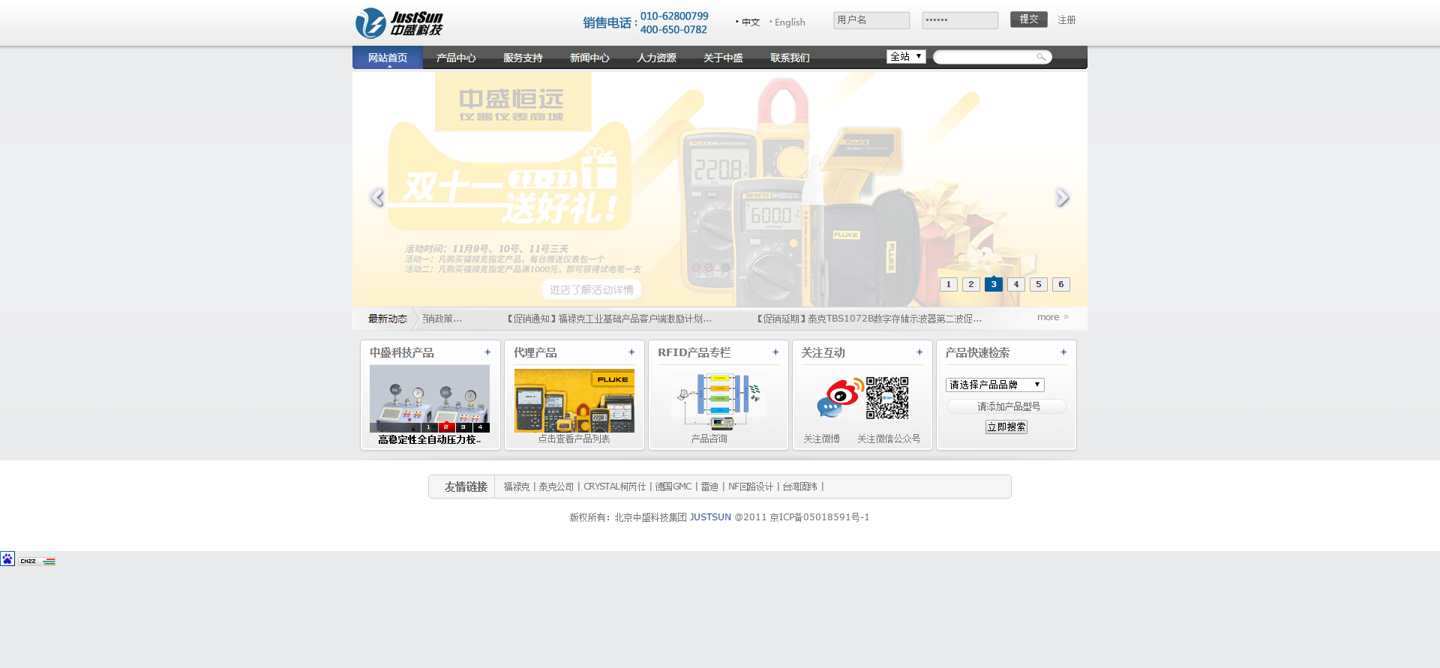Open the Weibo icon

840,398
